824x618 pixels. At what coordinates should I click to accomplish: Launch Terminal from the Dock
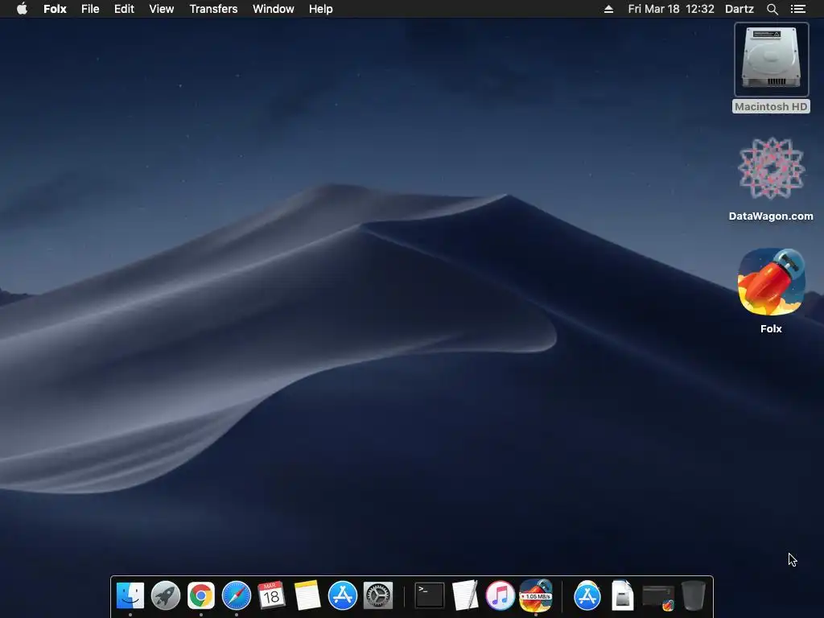coord(430,595)
